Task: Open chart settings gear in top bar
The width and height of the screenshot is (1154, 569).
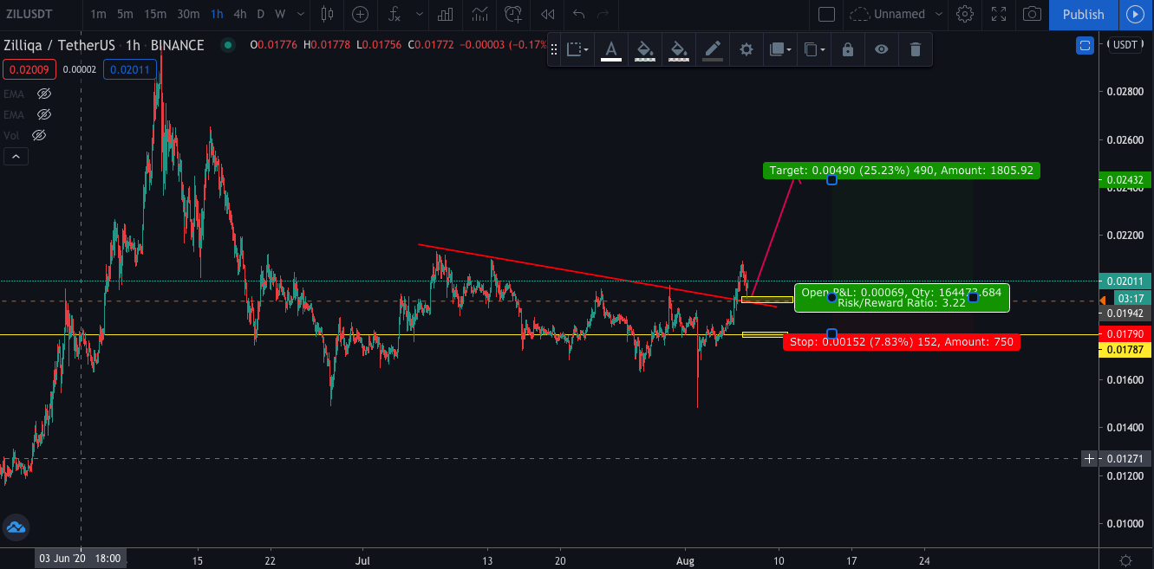Action: coord(965,14)
